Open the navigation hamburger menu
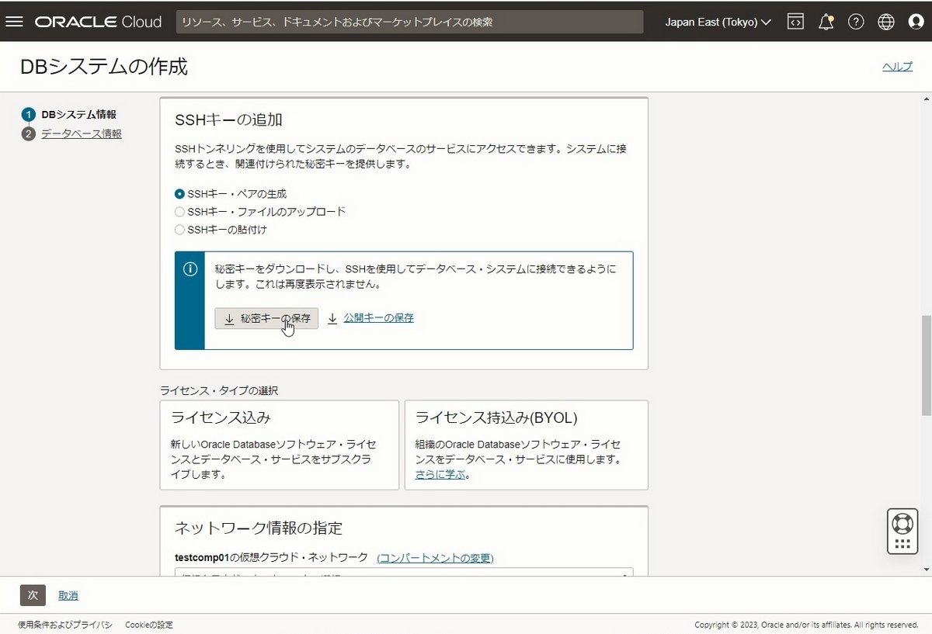The height and width of the screenshot is (634, 932). point(15,21)
